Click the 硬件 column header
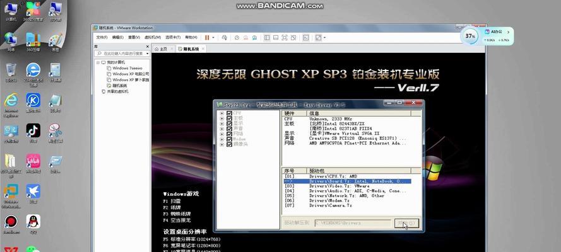561x252 pixels. [x=295, y=113]
